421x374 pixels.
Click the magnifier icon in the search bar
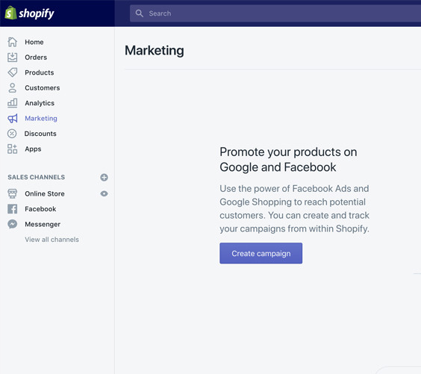pyautogui.click(x=139, y=13)
